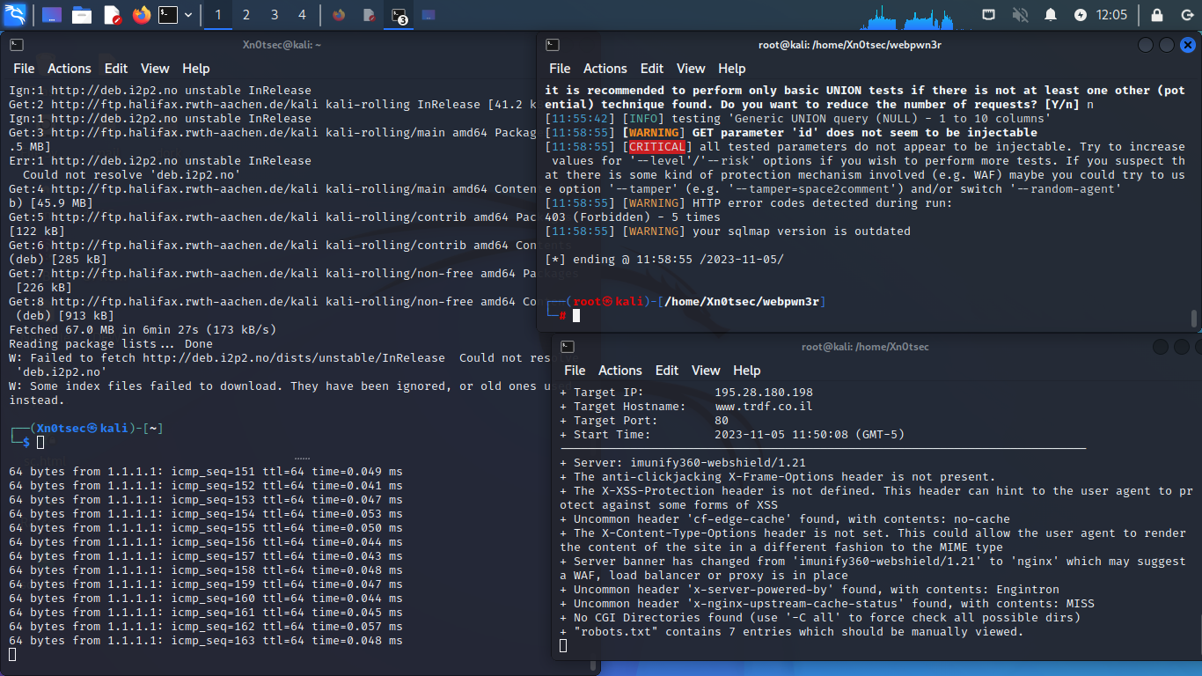Click 'Fetched 67.0 MB in 6min 27s' line
1202x676 pixels.
(143, 330)
